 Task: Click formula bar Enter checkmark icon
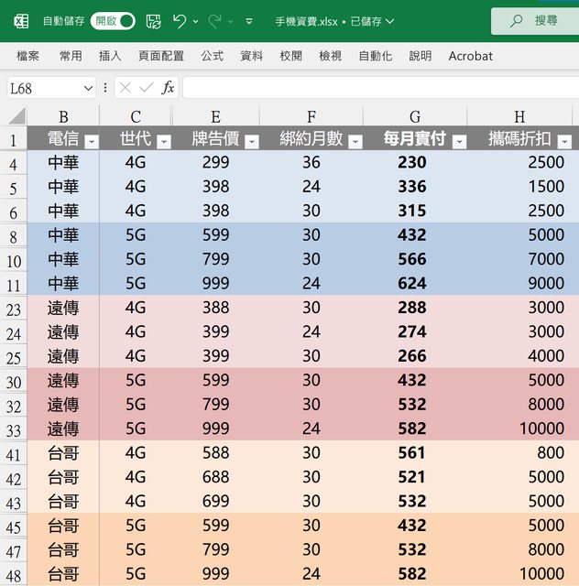coord(146,87)
